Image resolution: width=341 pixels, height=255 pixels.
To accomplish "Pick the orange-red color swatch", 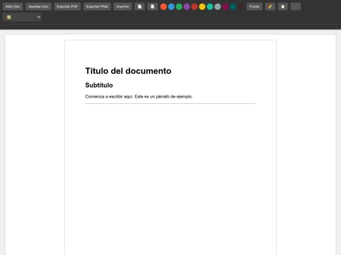I will click(x=164, y=7).
